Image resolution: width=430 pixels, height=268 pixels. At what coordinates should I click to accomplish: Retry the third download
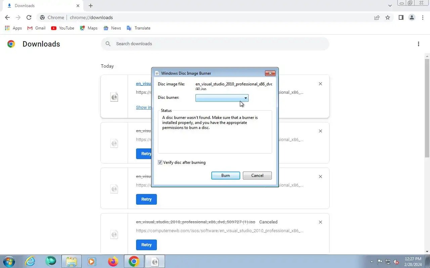click(146, 199)
